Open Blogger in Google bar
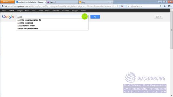 point(75,11)
